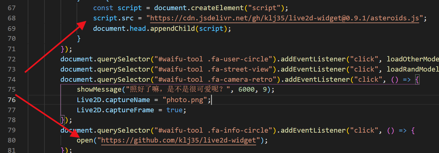Click the opening brace ending line 74
The height and width of the screenshot is (153, 439).
[417, 80]
